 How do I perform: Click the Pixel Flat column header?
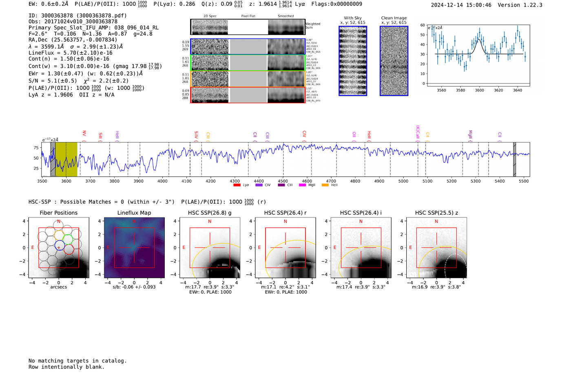(248, 16)
